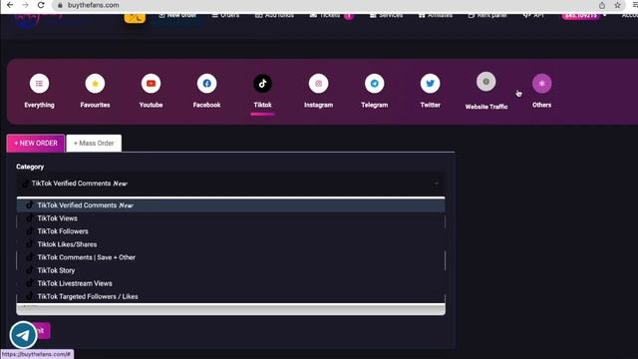Image resolution: width=638 pixels, height=359 pixels.
Task: Open the Favourites star icon
Action: coord(95,84)
